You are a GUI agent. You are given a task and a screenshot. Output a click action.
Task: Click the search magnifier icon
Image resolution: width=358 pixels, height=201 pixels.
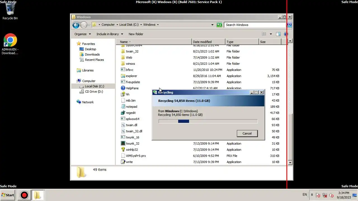[289, 25]
